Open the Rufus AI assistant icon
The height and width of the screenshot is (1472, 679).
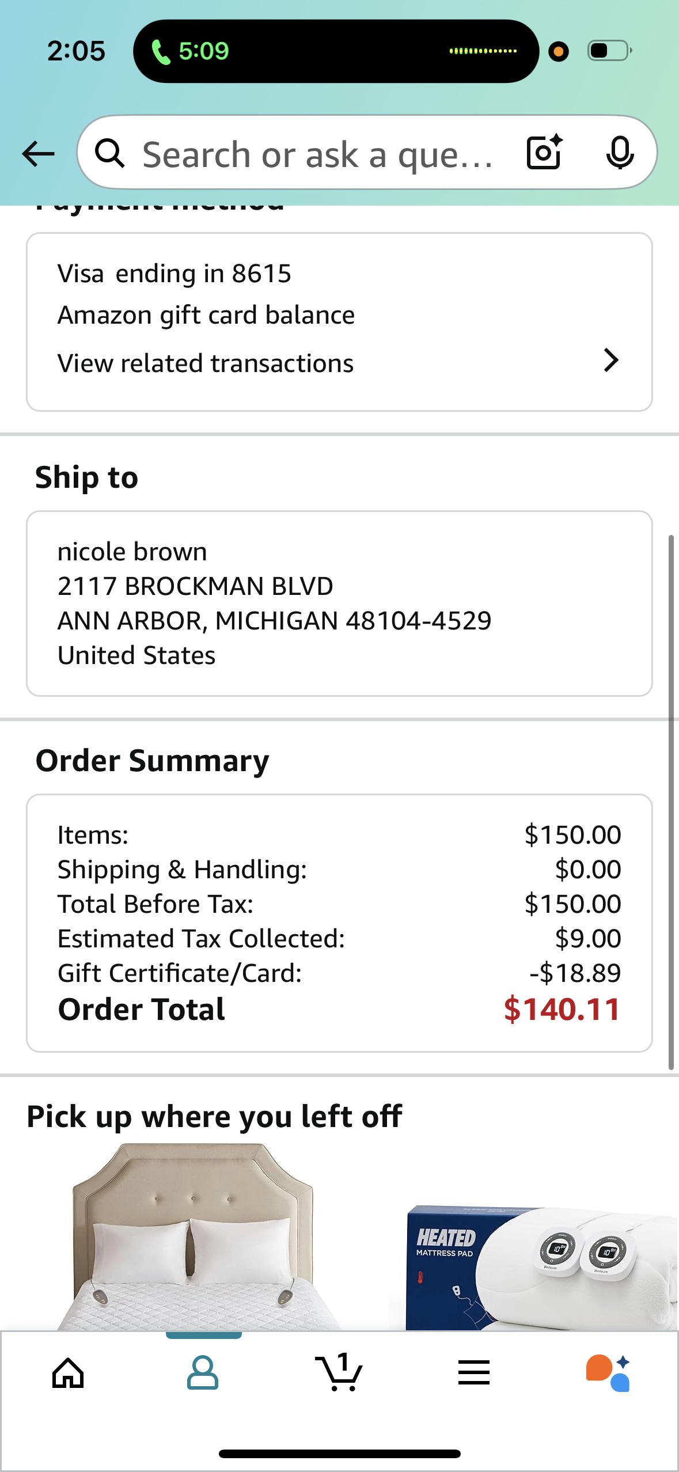[x=608, y=1373]
